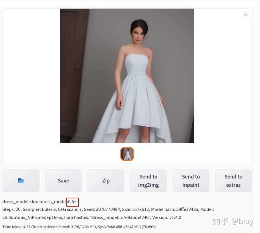Send image to img2img
The height and width of the screenshot is (233, 260).
tap(148, 180)
